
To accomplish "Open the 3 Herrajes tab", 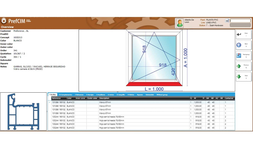I will coord(90,95).
